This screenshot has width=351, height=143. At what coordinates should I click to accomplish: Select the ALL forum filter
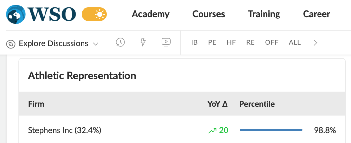coord(294,42)
